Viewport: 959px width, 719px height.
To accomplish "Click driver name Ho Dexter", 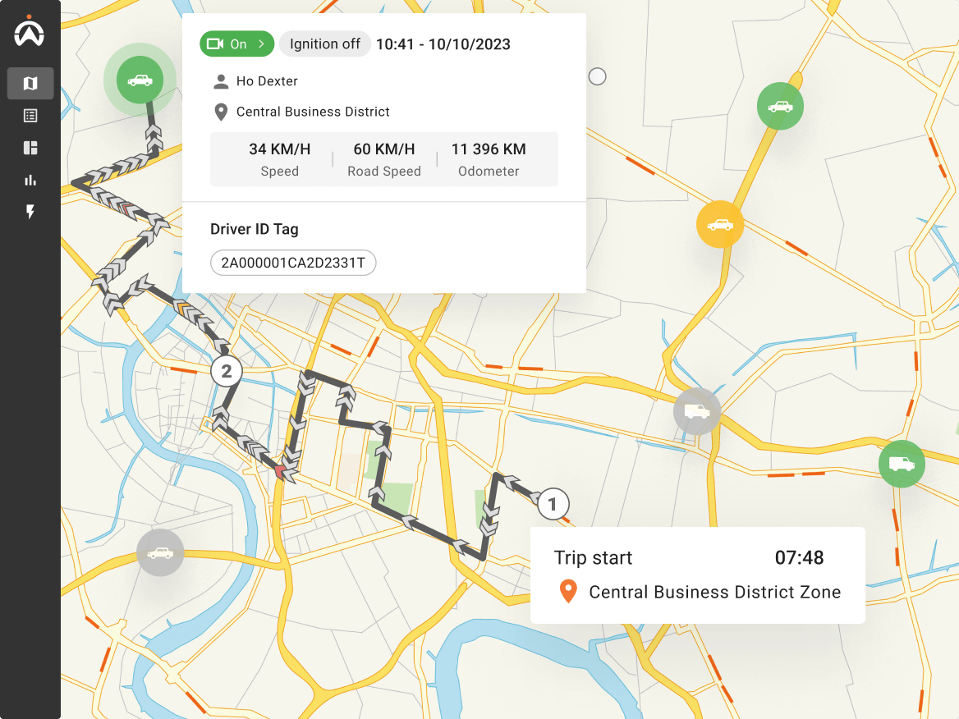I will click(x=267, y=81).
